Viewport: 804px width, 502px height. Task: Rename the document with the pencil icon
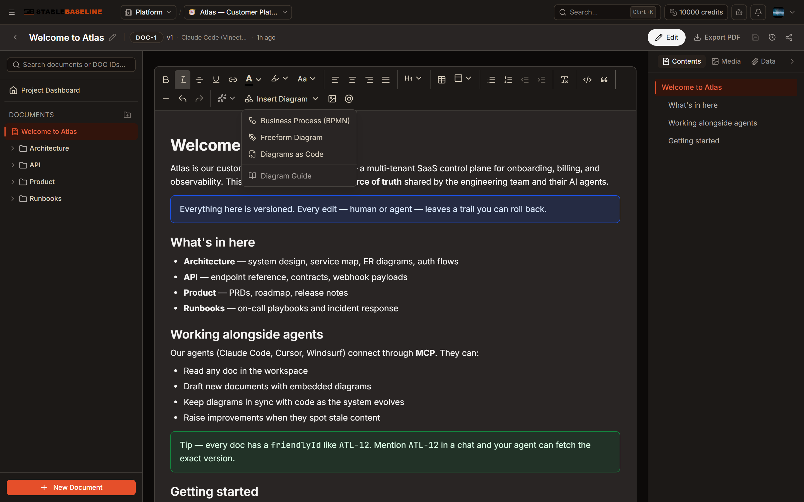point(112,37)
